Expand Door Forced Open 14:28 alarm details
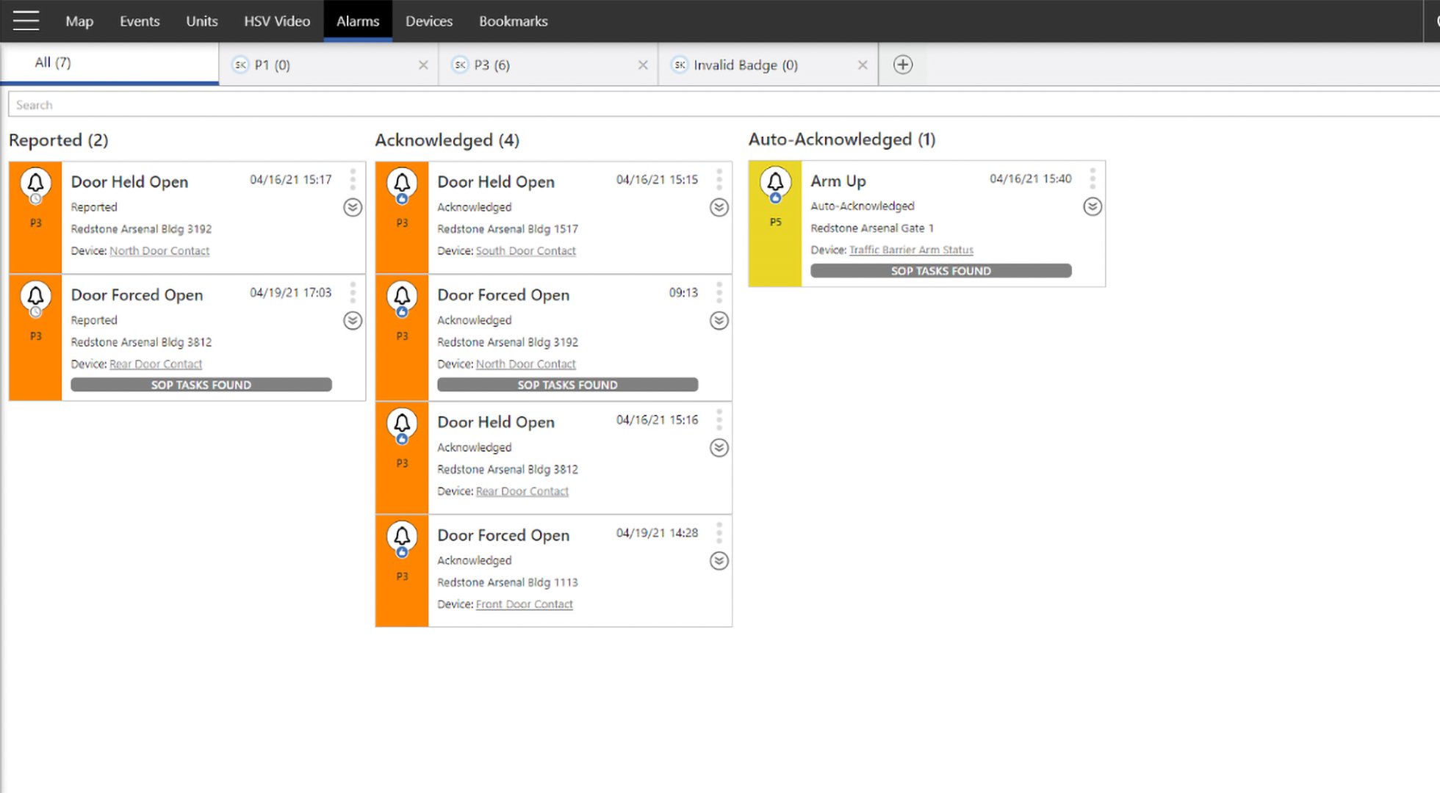 point(719,561)
